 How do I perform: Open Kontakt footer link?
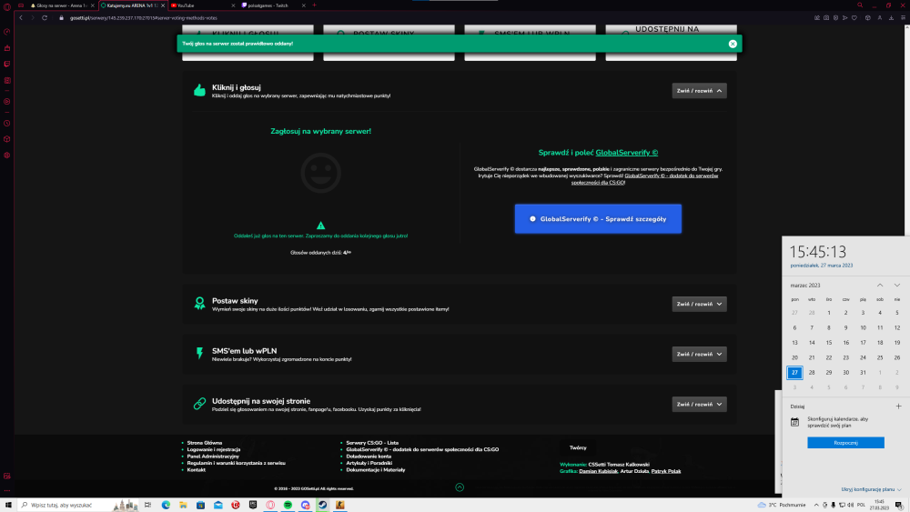(x=197, y=469)
